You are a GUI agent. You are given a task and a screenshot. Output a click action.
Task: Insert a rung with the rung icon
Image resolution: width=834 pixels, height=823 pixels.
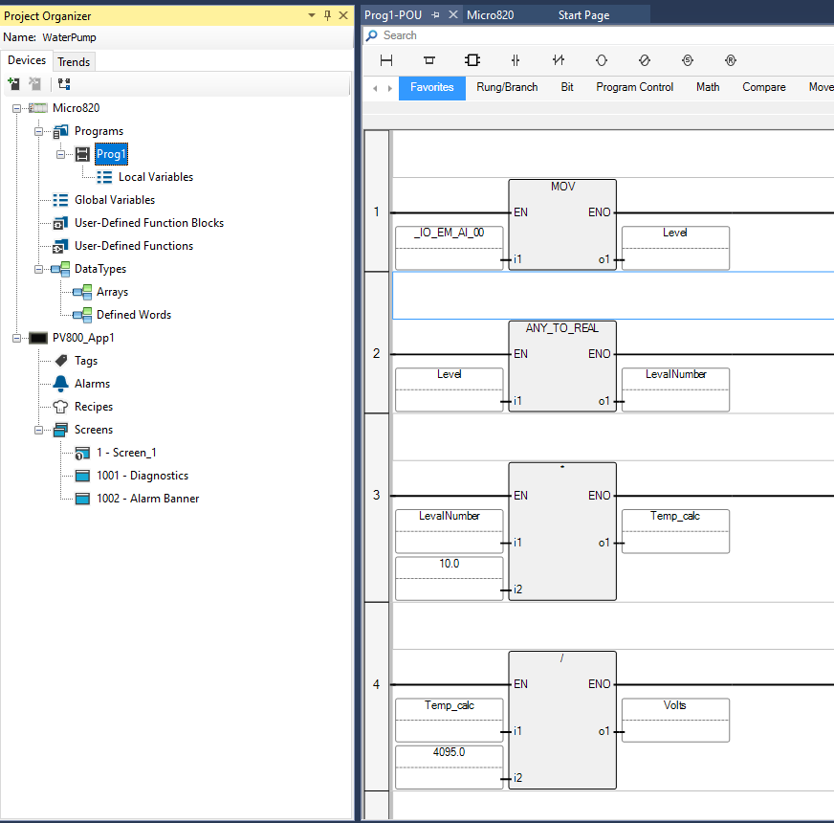[386, 60]
